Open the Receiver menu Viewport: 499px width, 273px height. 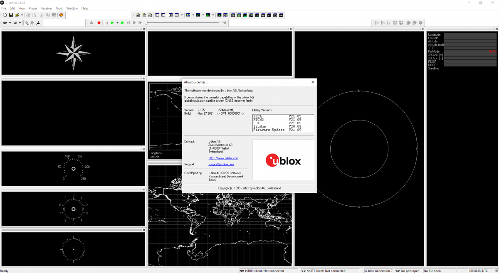pos(47,8)
